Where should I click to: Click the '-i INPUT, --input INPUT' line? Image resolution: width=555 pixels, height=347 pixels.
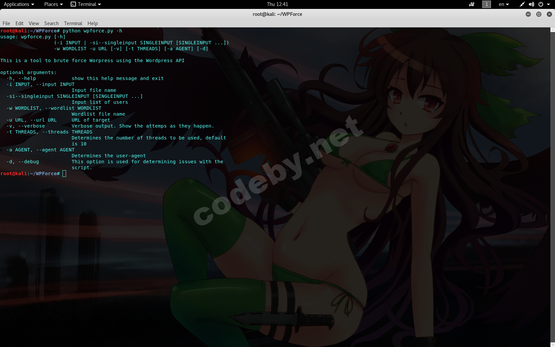pyautogui.click(x=41, y=84)
